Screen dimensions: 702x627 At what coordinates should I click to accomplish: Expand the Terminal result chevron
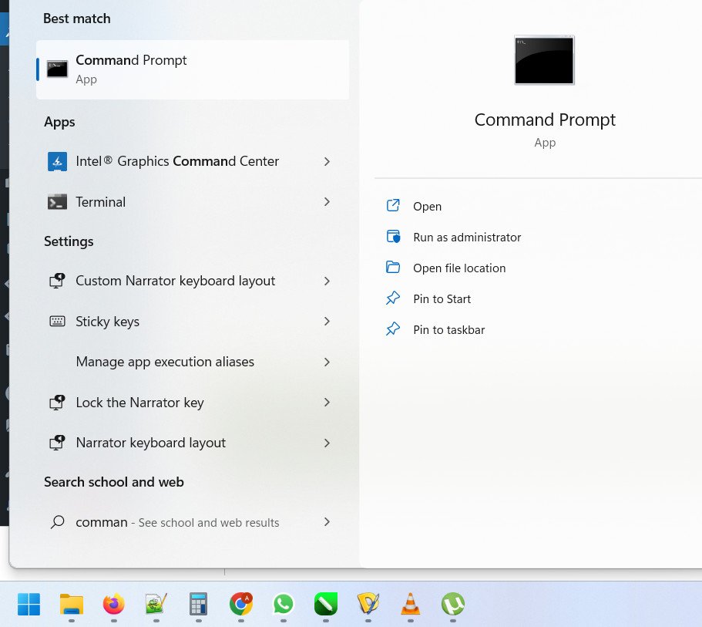(327, 202)
